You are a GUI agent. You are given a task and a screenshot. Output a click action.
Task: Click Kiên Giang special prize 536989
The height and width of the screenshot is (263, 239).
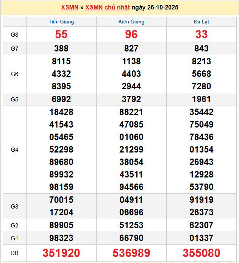coord(131,253)
